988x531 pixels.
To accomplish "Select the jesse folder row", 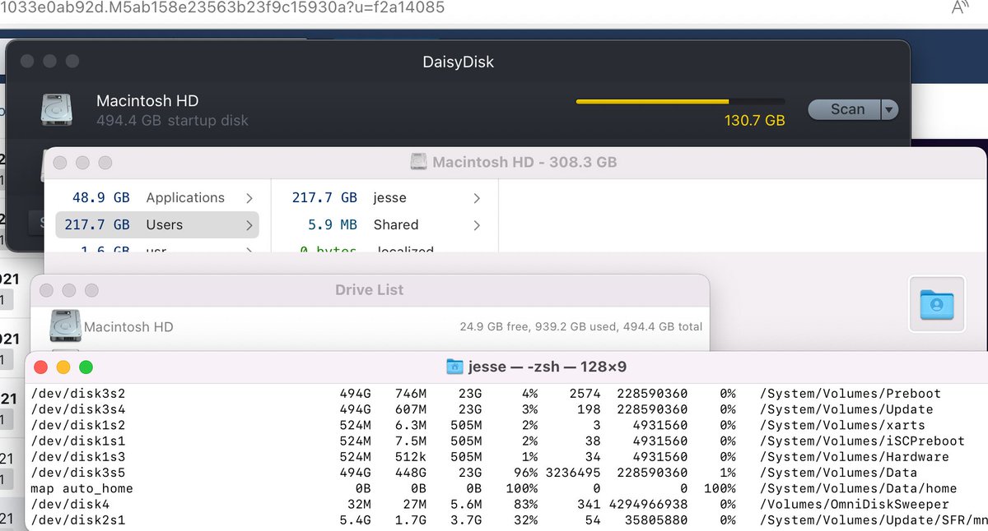I will tap(384, 197).
